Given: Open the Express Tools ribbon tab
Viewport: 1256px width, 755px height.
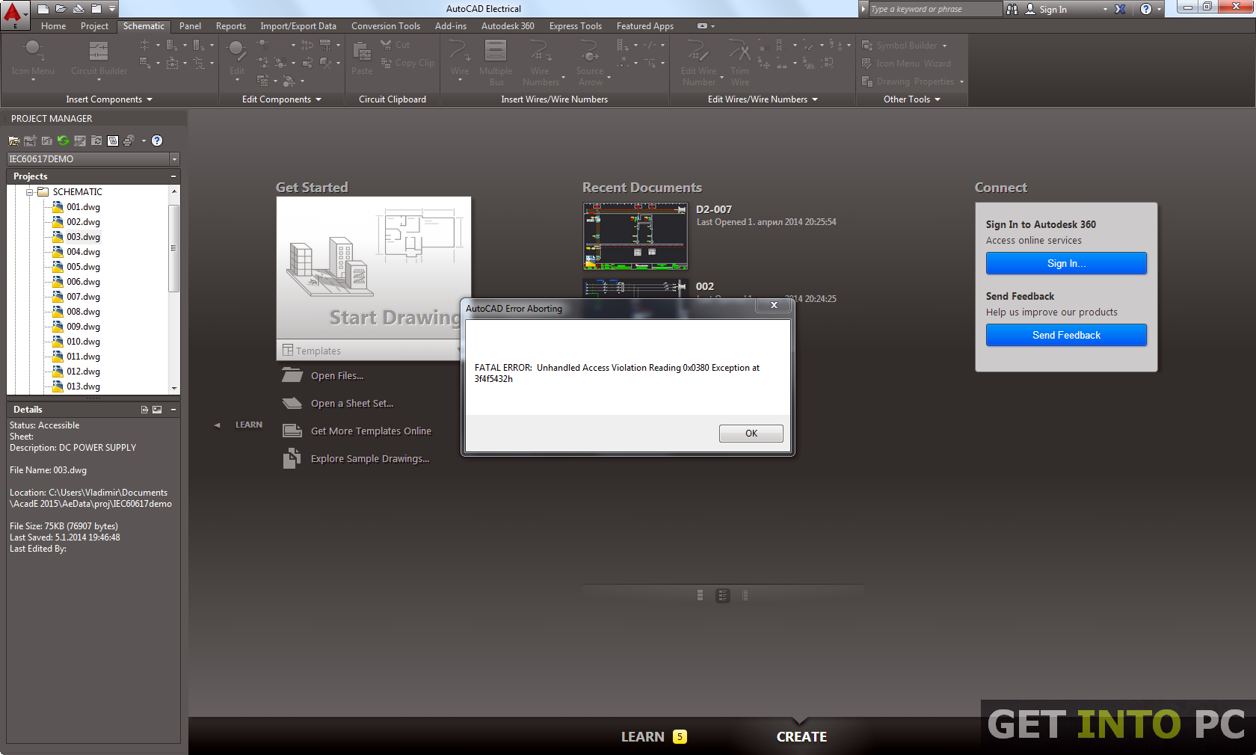Looking at the screenshot, I should pos(576,26).
